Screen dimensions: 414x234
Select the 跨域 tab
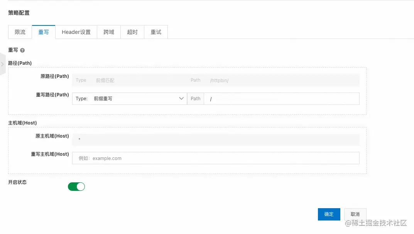108,32
